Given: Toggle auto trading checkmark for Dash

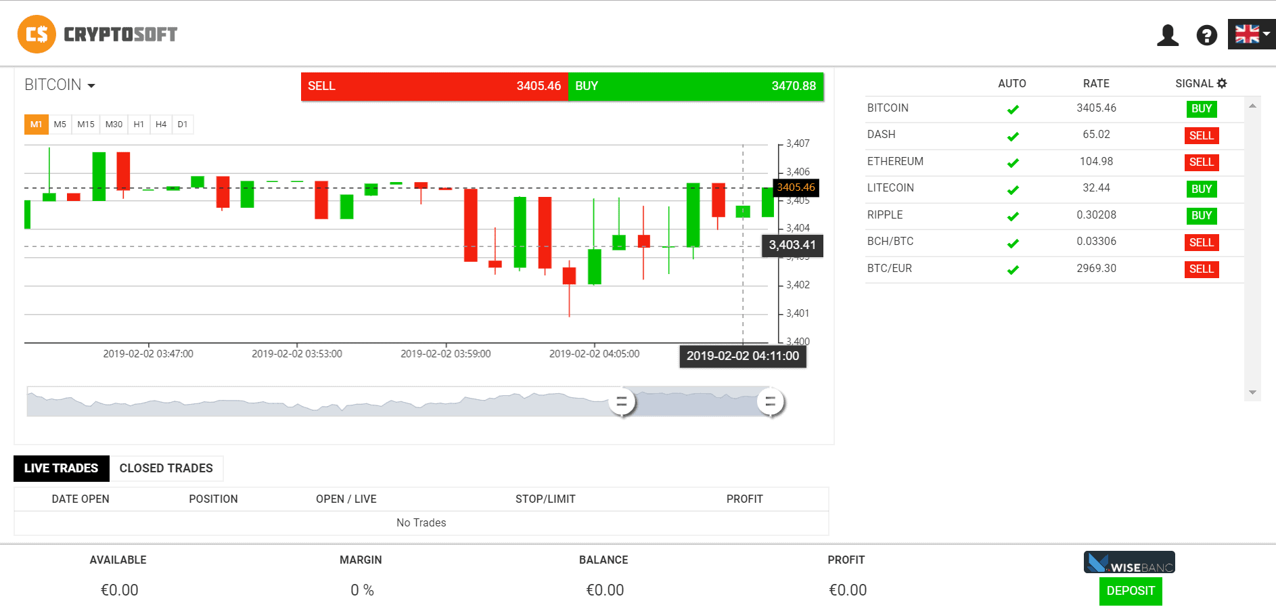Looking at the screenshot, I should [1013, 136].
